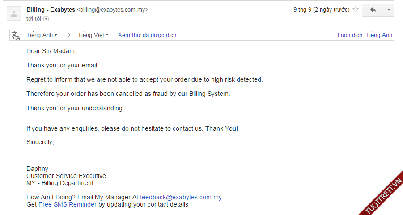Show details arrow next to "tới tôi"
The image size is (403, 215).
coord(46,19)
